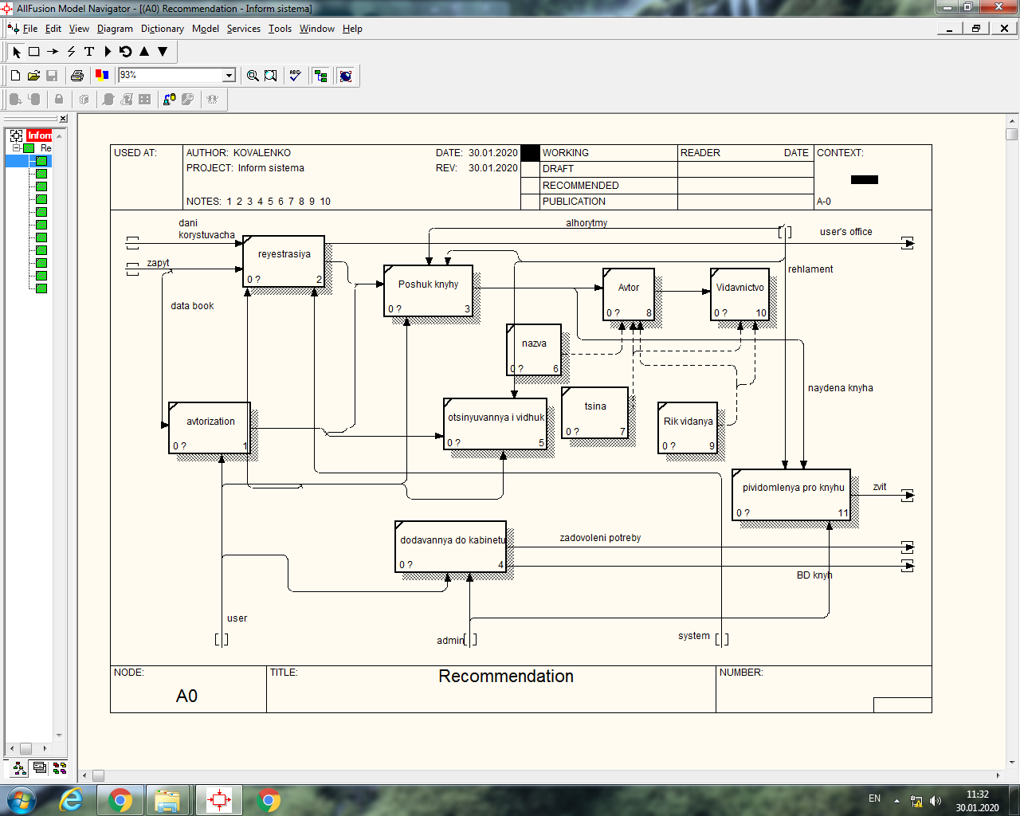Click the padlock icon in lower toolbar
Screen dimensions: 1020x816
[x=59, y=100]
